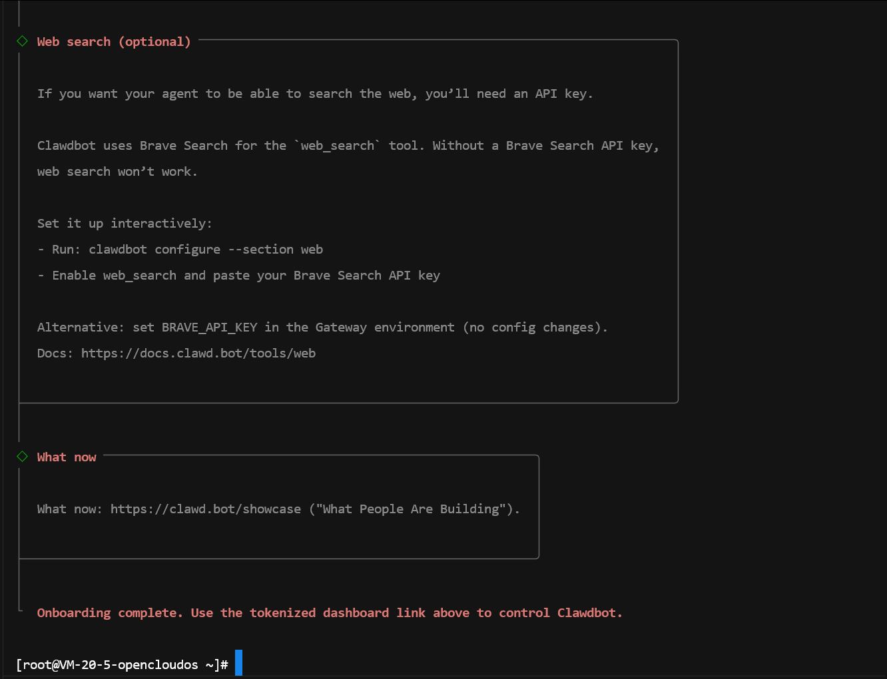Click the "web search won't work." line
Screen dimensions: 887x679
pos(117,172)
